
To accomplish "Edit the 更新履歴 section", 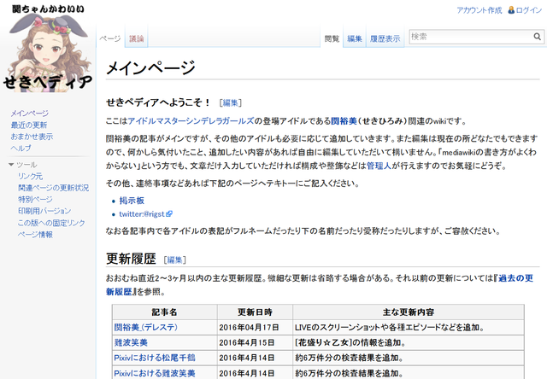I will click(x=174, y=259).
